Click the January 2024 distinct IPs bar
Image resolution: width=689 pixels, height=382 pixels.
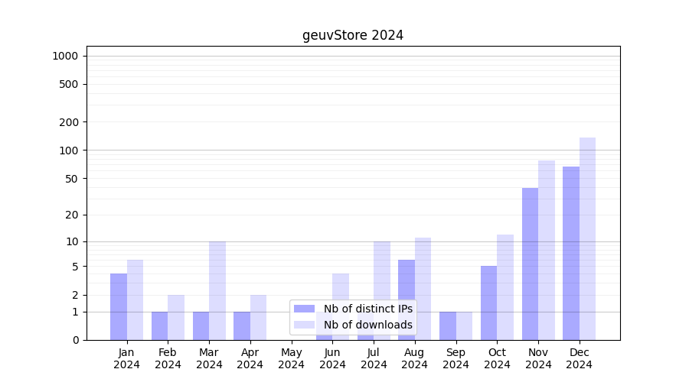point(119,306)
